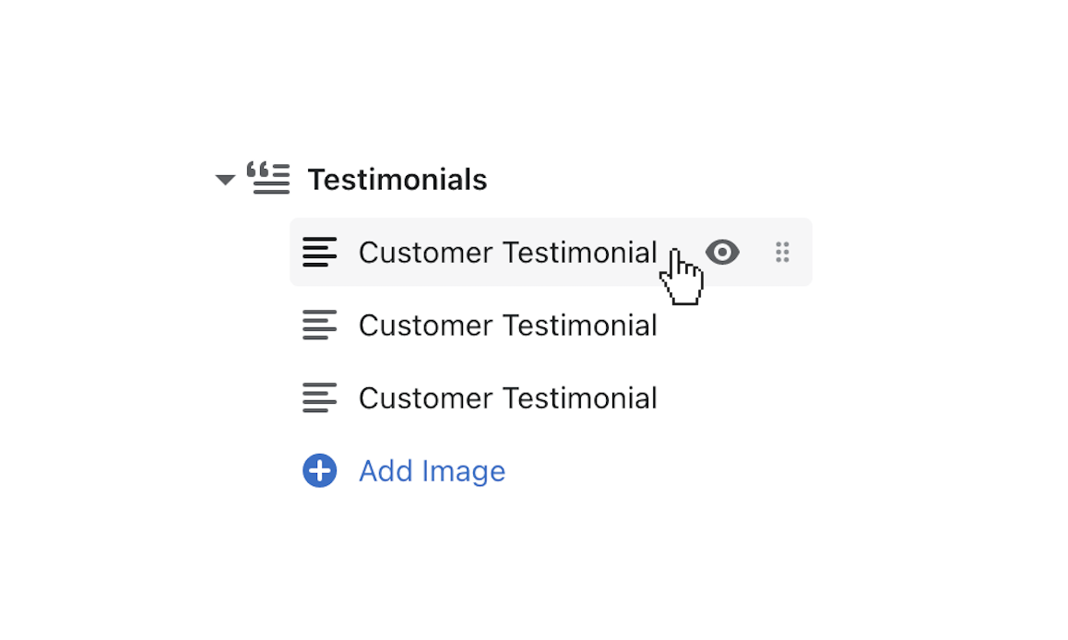Click the disclosure triangle beside Testimonials
Viewport: 1068px width, 640px height.
[x=225, y=180]
